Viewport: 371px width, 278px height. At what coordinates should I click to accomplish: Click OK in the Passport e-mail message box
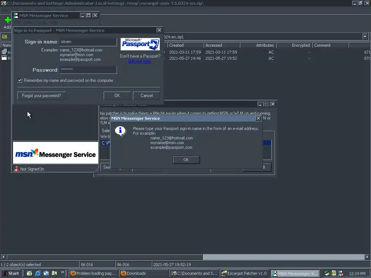186,160
